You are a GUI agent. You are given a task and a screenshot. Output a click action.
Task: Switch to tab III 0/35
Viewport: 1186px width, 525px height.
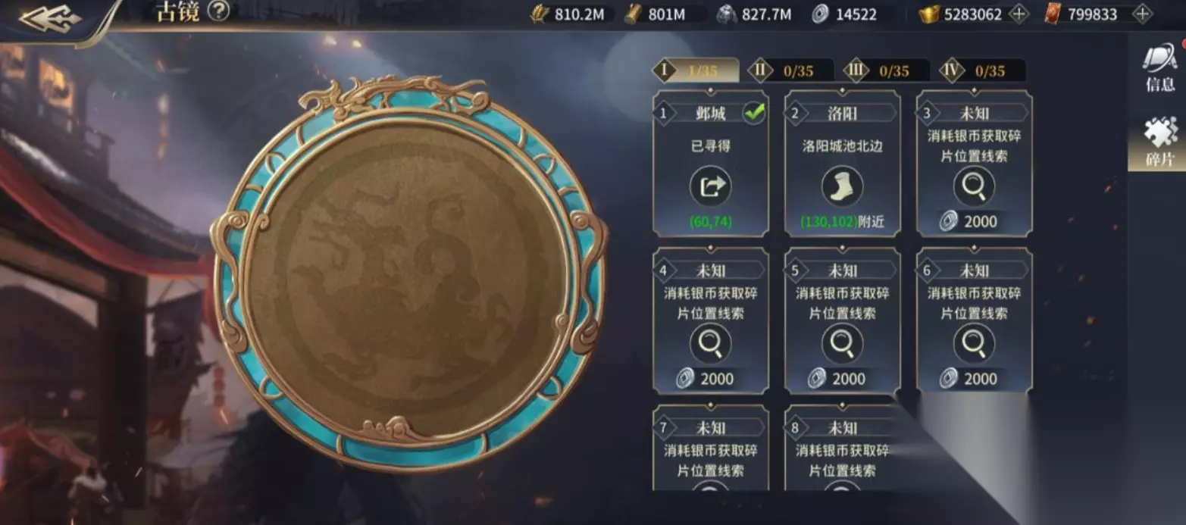click(x=887, y=70)
